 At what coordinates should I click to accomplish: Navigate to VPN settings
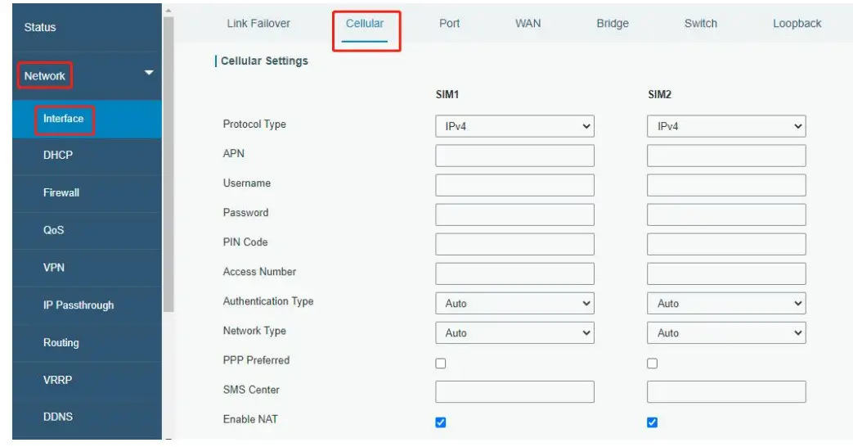[x=54, y=268]
